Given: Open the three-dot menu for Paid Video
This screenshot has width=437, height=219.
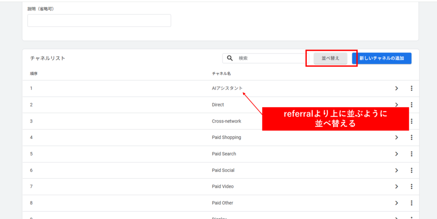Looking at the screenshot, I should [x=411, y=187].
